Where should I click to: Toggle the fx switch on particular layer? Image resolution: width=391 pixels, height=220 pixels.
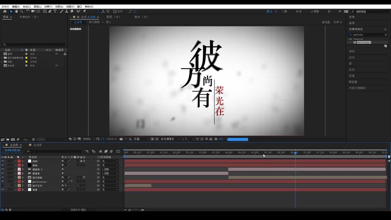(72, 182)
